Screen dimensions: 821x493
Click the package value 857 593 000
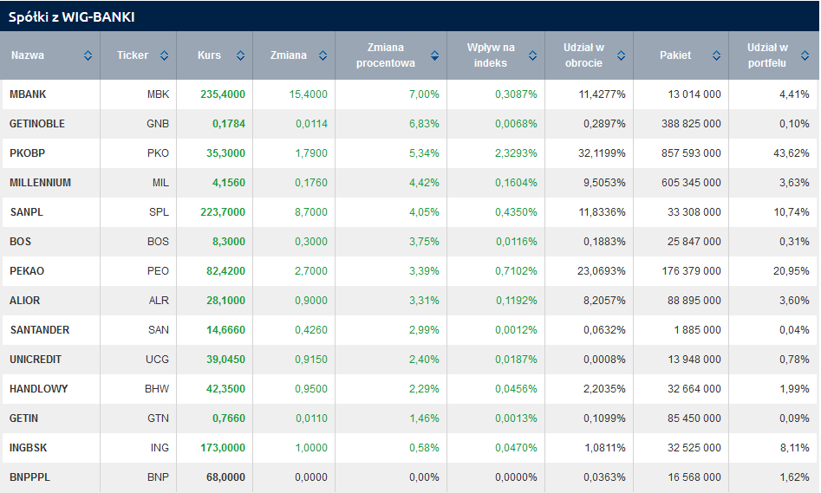(691, 153)
